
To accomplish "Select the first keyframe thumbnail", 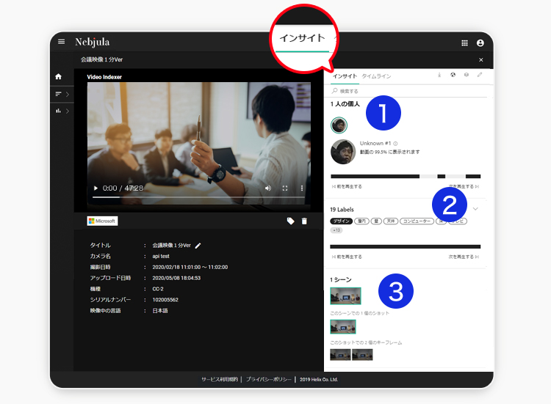I will (x=340, y=355).
